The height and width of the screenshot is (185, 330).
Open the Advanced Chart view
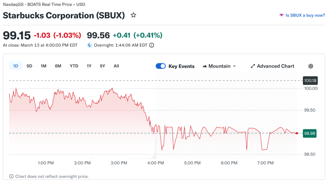coord(275,66)
